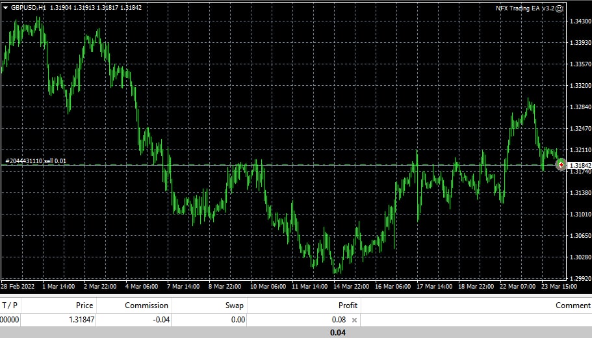Sort by the Price column header
Image resolution: width=592 pixels, height=338 pixels.
point(84,305)
